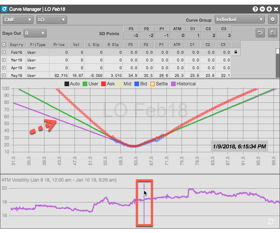The height and width of the screenshot is (233, 280).
Task: Click the revert/undo curve icon
Action: click(260, 33)
